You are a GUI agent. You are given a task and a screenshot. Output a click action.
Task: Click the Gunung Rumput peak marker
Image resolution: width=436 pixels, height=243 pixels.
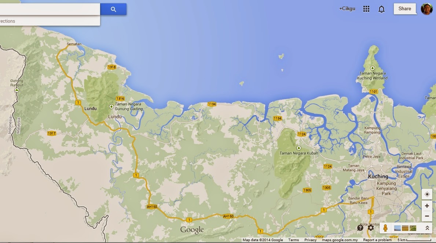tap(17, 90)
